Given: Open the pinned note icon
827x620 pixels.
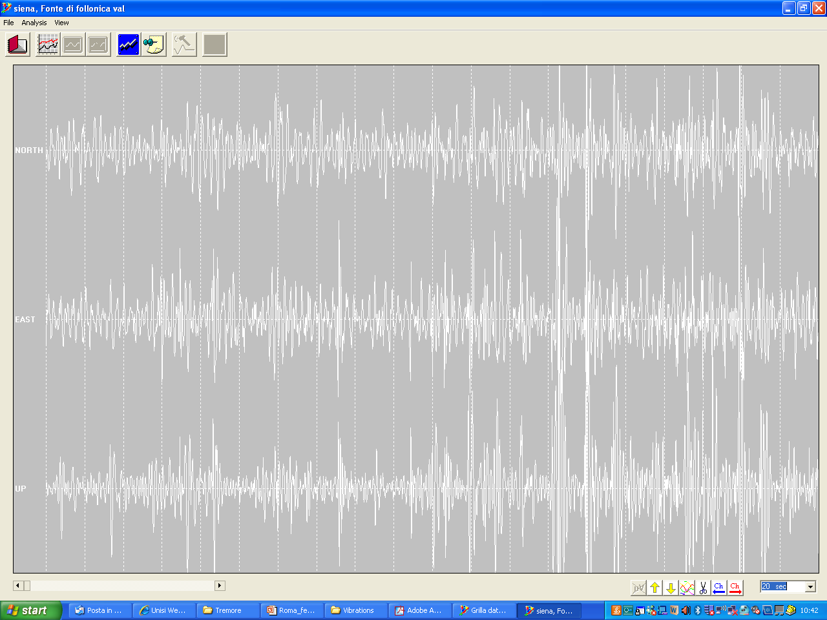Looking at the screenshot, I should 154,45.
